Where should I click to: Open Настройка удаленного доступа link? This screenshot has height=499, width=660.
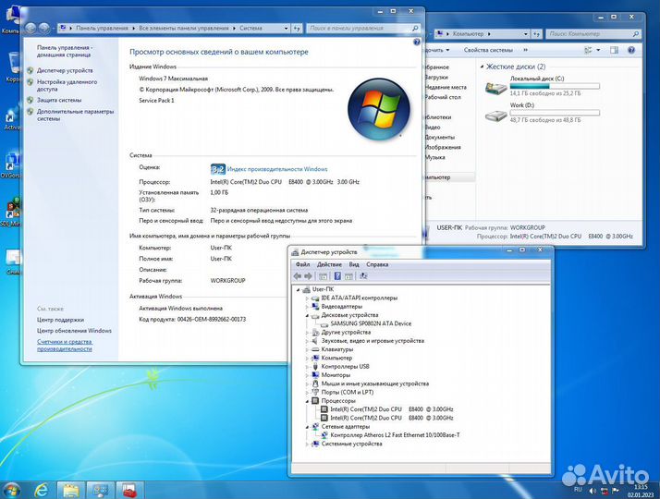[67, 85]
